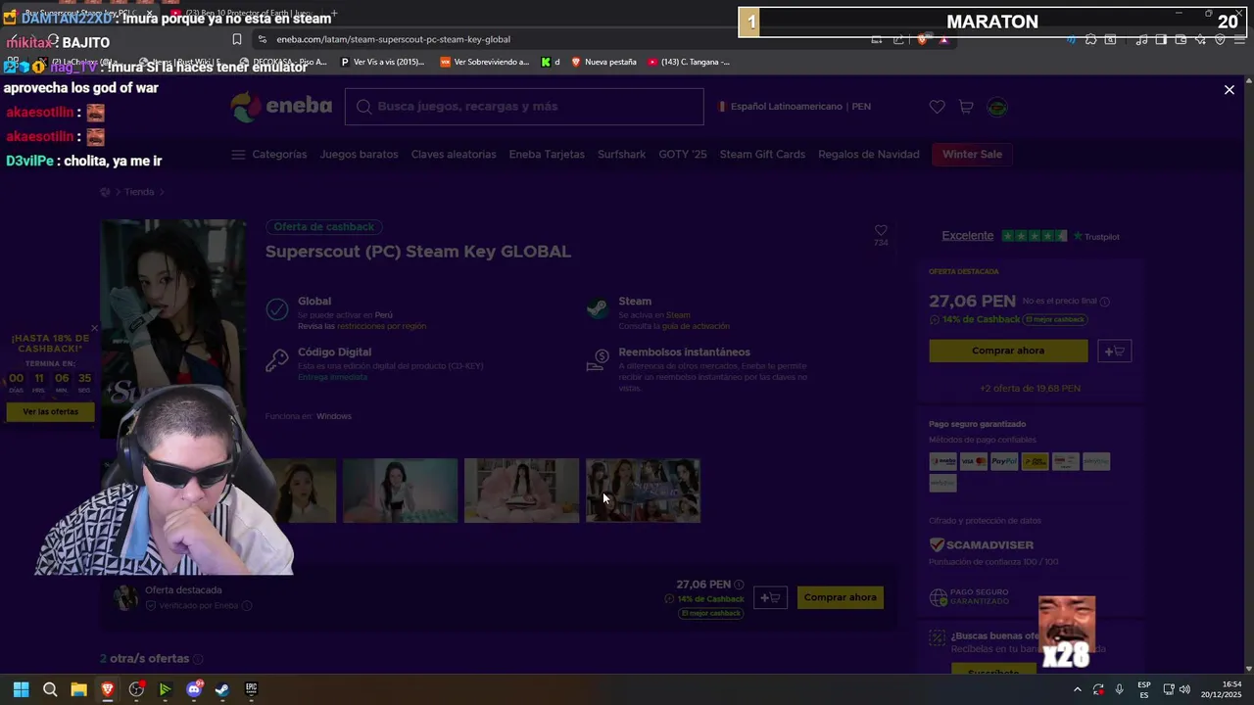1254x705 pixels.
Task: Click 'Comprar ahora' in the featured offer panel
Action: [x=1008, y=351]
